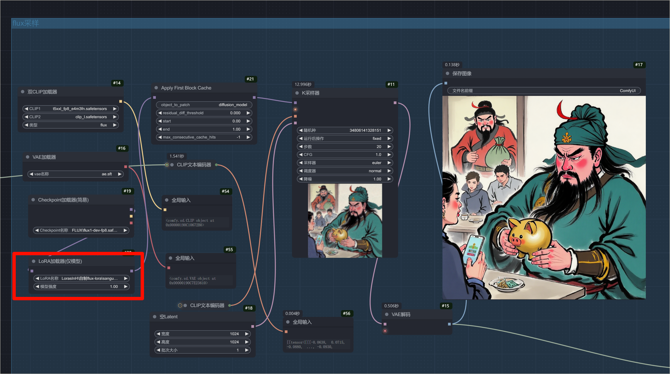Decrease the start value with left arrow
Viewport: 670px width, 374px height.
160,121
